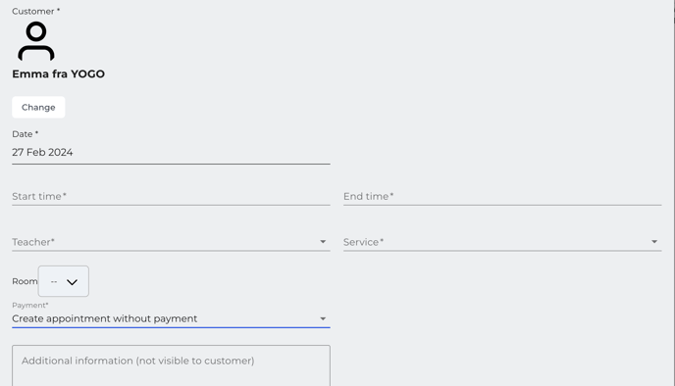Click the Payment field label
This screenshot has height=386, width=675.
click(30, 306)
